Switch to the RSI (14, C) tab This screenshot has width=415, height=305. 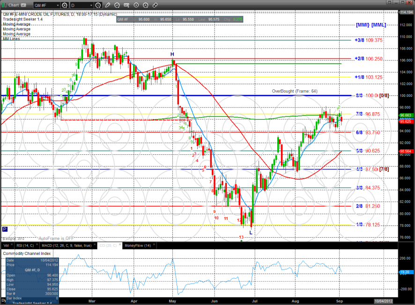[x=24, y=245]
